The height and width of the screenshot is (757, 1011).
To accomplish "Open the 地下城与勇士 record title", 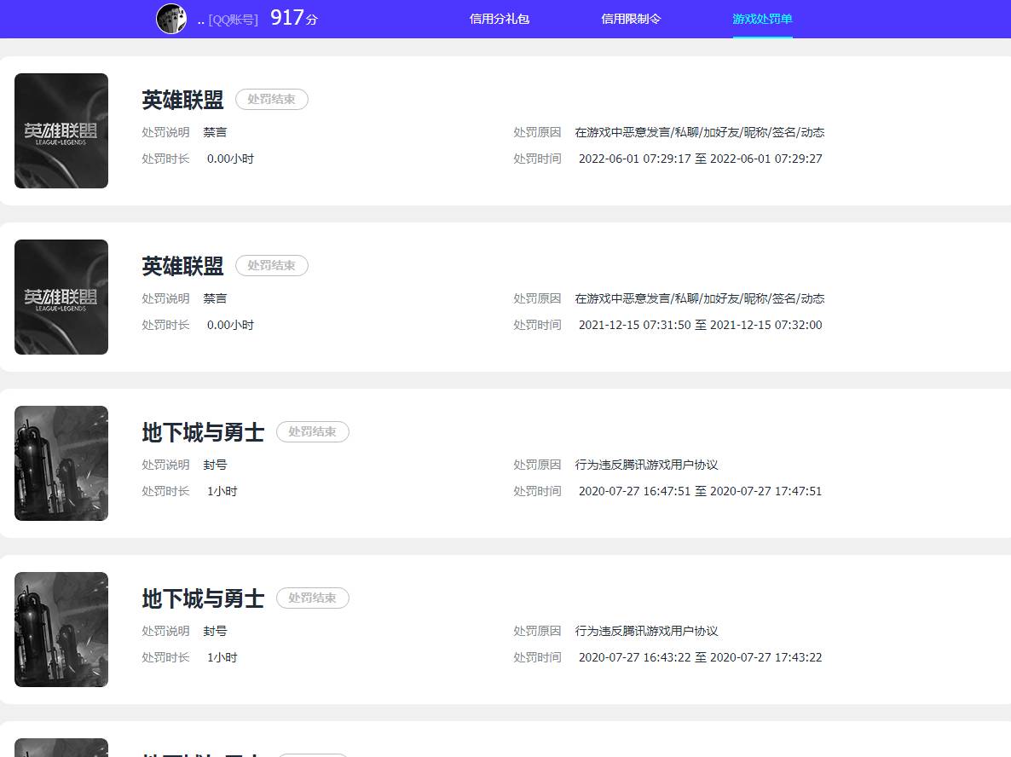I will 202,432.
